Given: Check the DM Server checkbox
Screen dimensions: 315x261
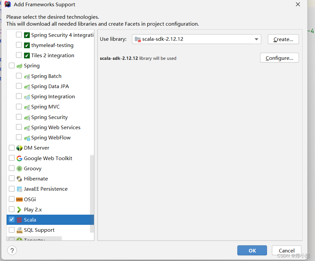Looking at the screenshot, I should coord(11,148).
